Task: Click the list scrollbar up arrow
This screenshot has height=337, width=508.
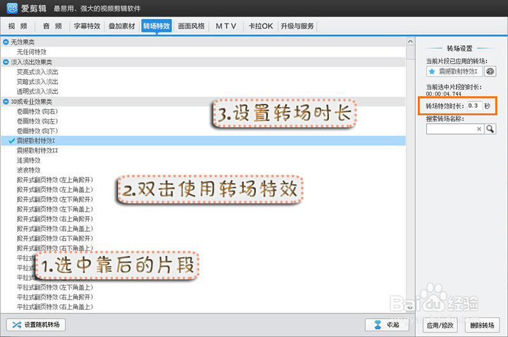Action: (410, 42)
